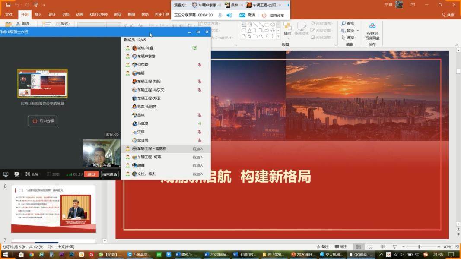Choose the rectangle shape in the shapes gallery

coord(267,25)
